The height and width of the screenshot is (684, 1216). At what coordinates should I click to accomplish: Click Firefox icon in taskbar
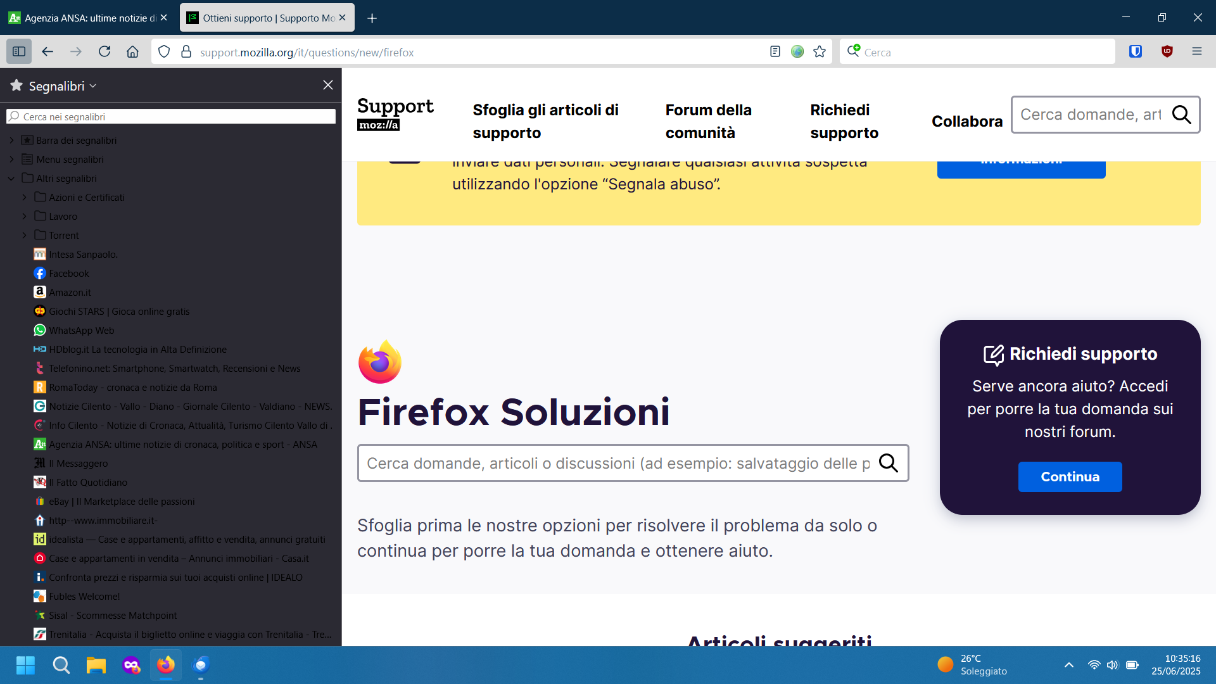point(166,665)
